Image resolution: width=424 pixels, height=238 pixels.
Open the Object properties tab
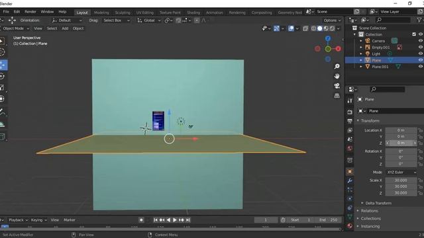click(x=350, y=172)
